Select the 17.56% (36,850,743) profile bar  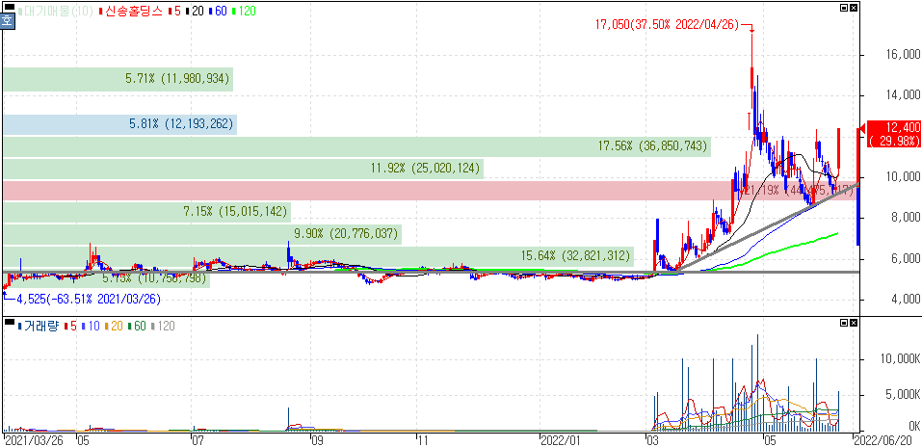coord(356,146)
